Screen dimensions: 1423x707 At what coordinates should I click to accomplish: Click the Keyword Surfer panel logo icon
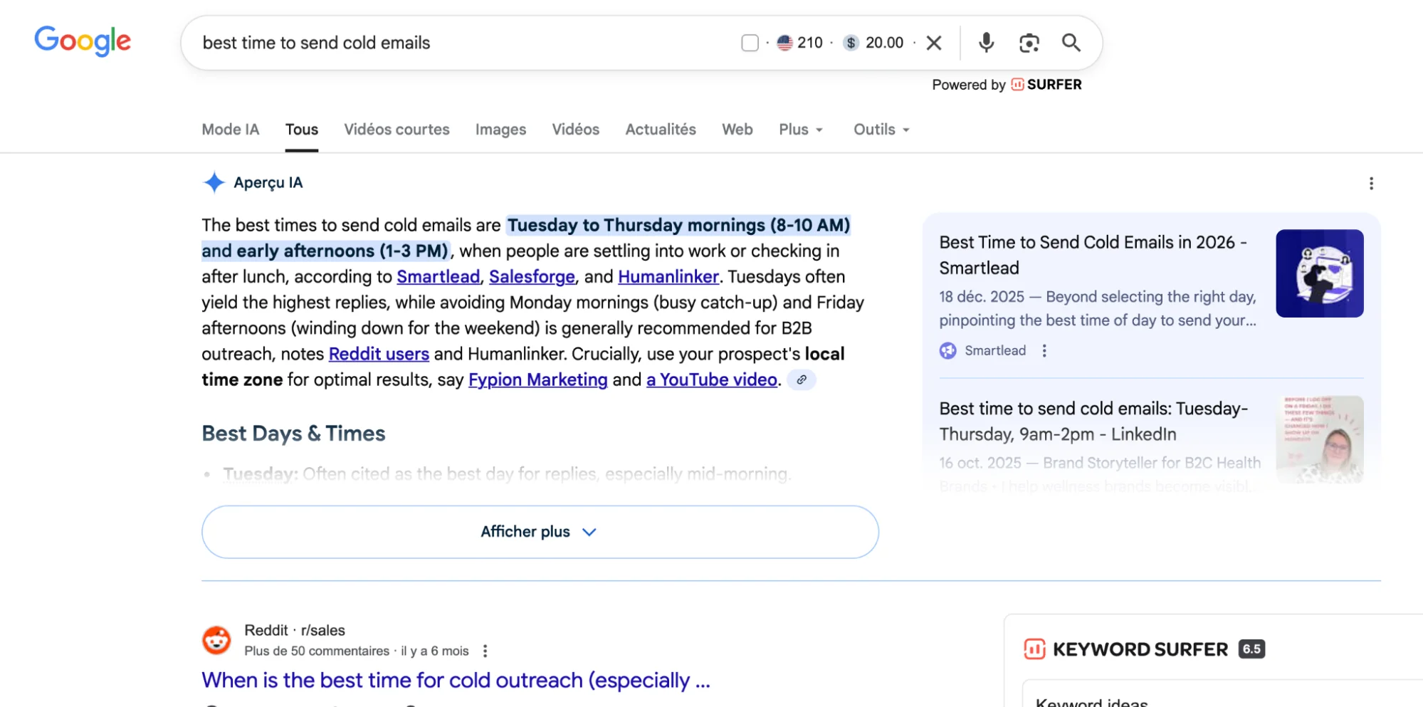pos(1034,649)
